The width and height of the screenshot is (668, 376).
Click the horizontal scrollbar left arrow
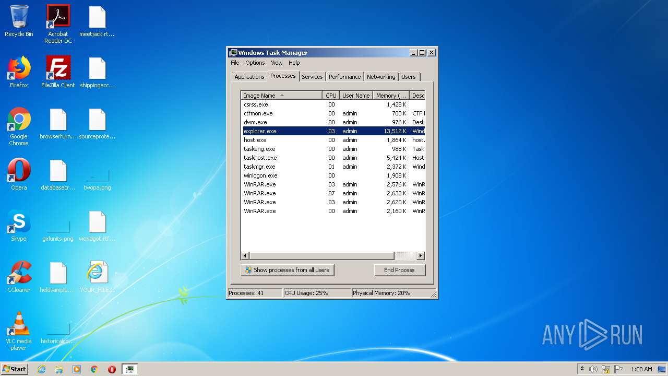(245, 256)
